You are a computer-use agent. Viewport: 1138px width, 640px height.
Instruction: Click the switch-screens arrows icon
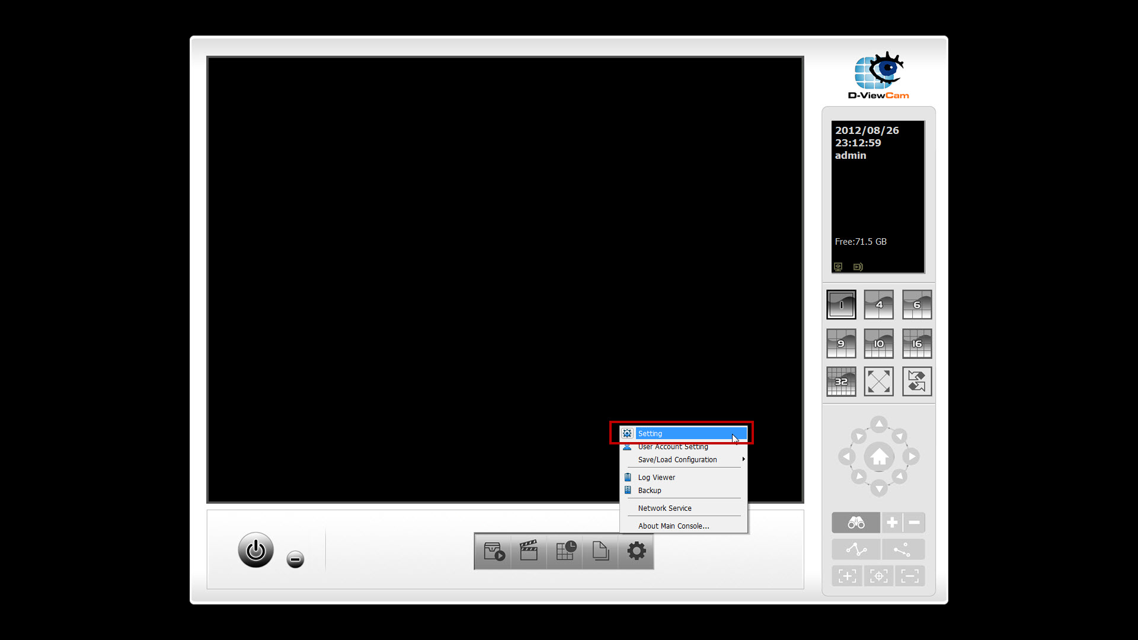coord(916,382)
